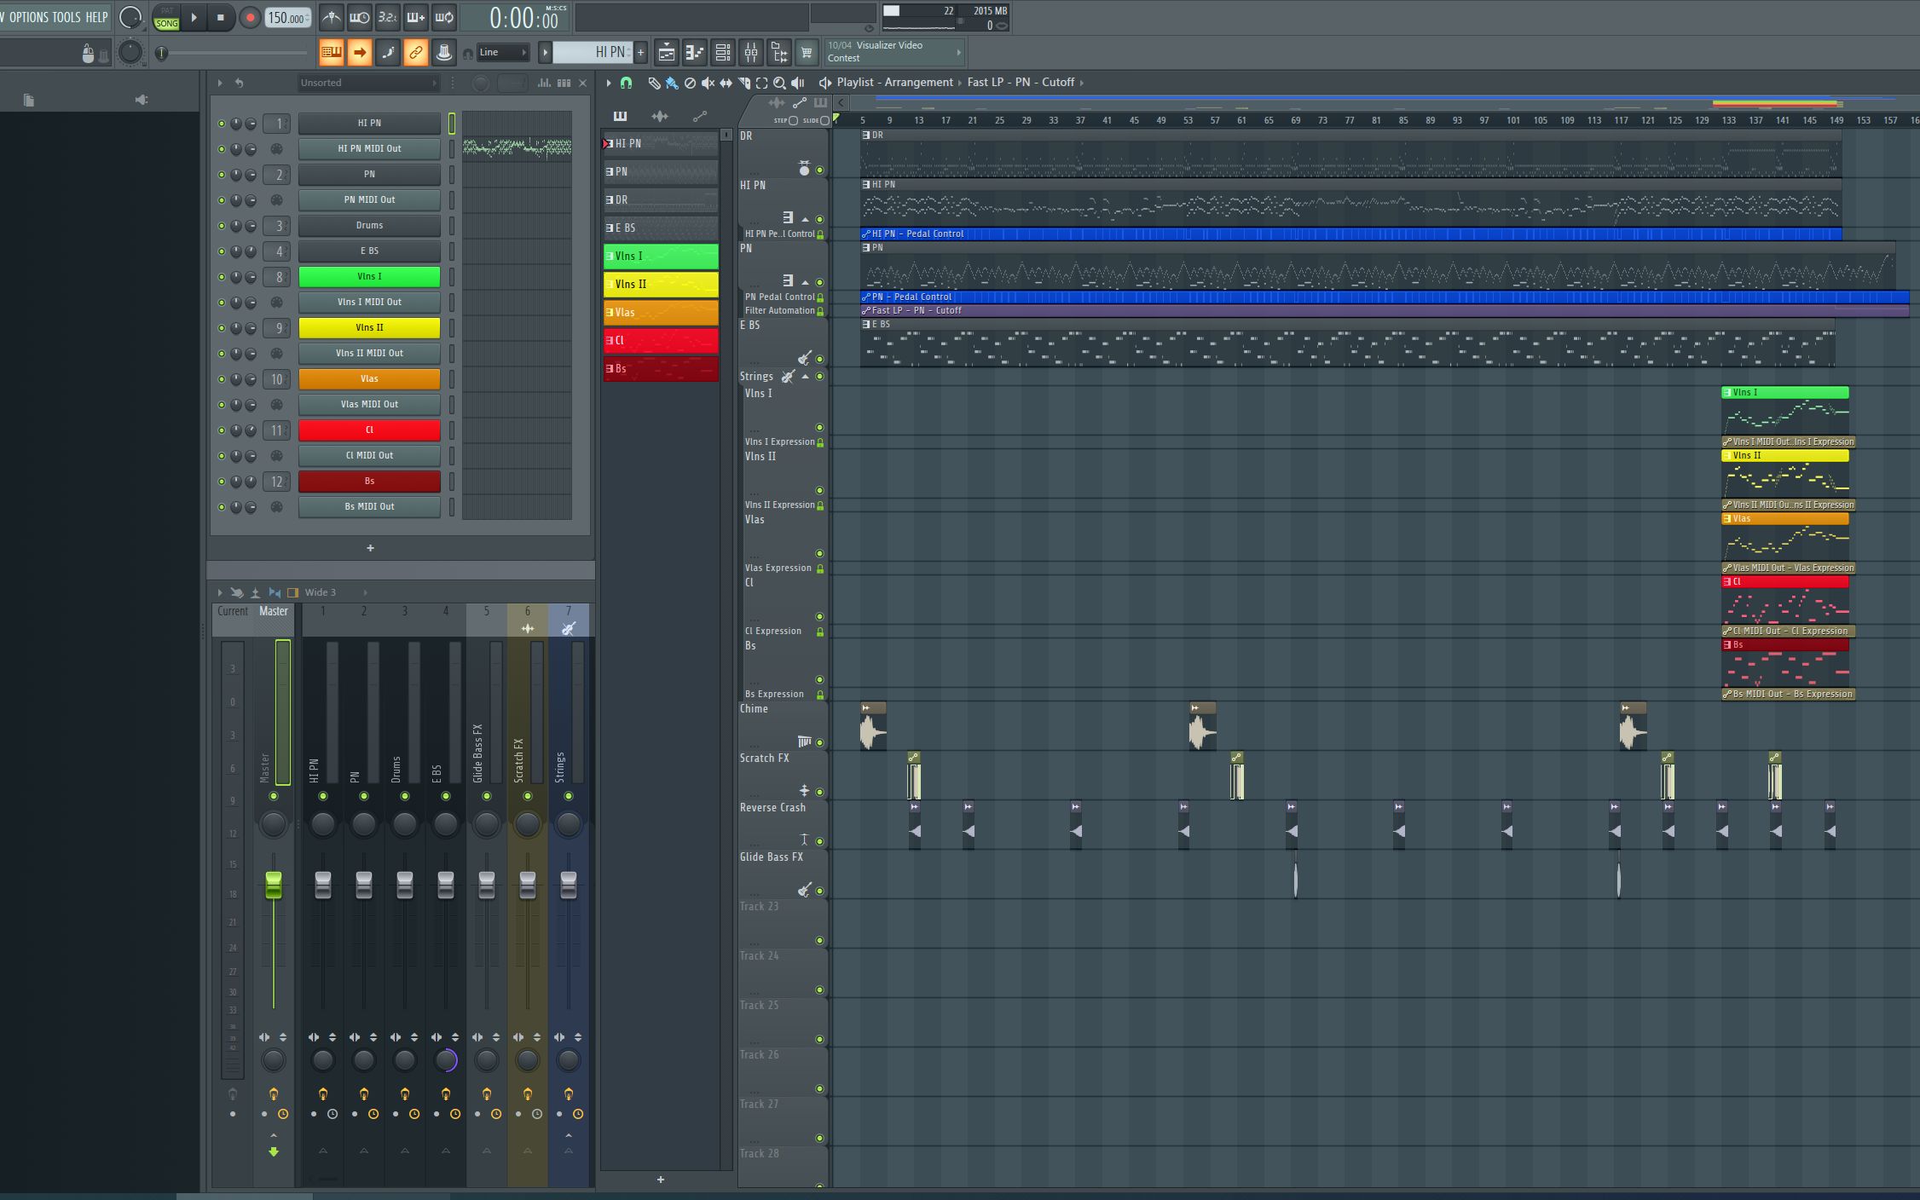This screenshot has width=1920, height=1200.
Task: Adjust the Strings mixer track fader
Action: click(x=569, y=884)
